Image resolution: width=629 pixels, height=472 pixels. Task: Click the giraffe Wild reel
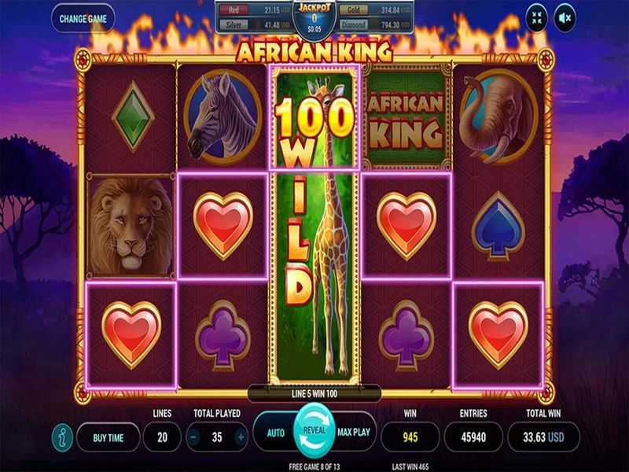314,225
